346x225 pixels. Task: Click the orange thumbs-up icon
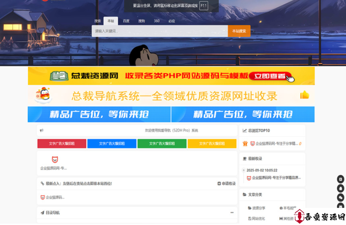coord(304,95)
